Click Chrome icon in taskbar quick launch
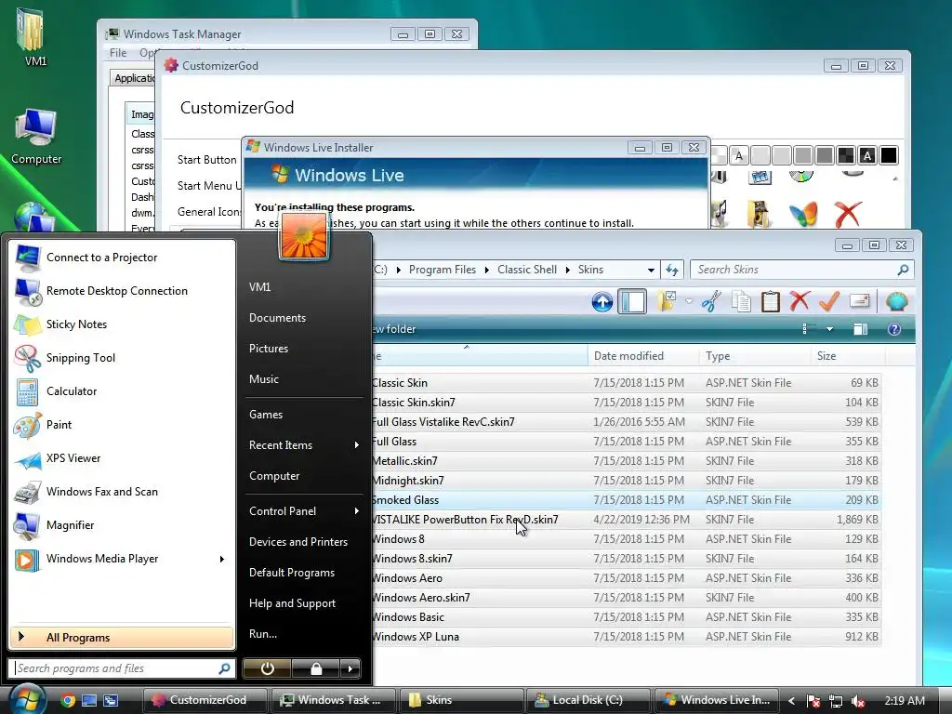The image size is (952, 714). [x=68, y=701]
